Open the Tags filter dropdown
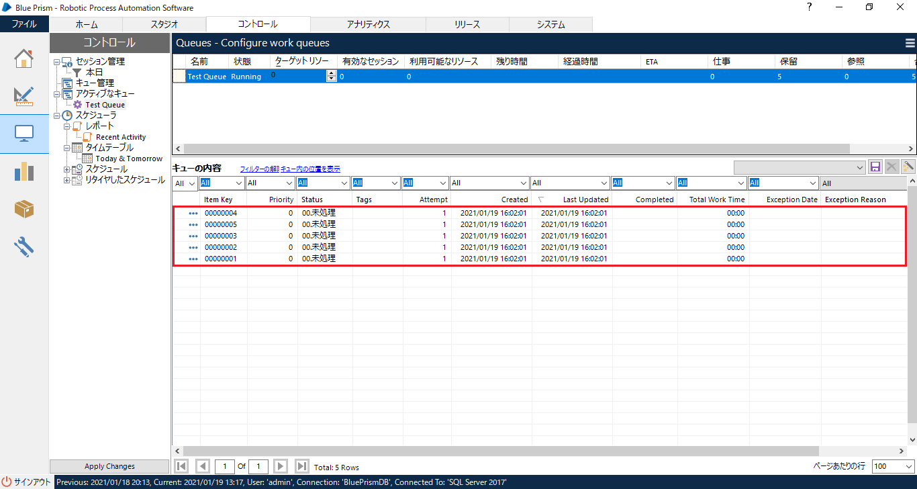917x489 pixels. [x=395, y=183]
